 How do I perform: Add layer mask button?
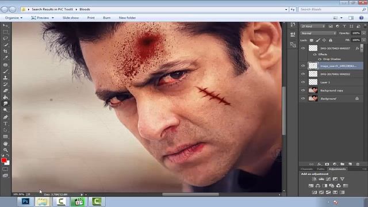click(327, 164)
